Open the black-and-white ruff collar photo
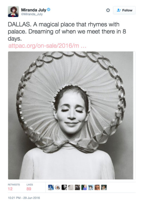Screen dimensions: 144x203 click(71, 115)
